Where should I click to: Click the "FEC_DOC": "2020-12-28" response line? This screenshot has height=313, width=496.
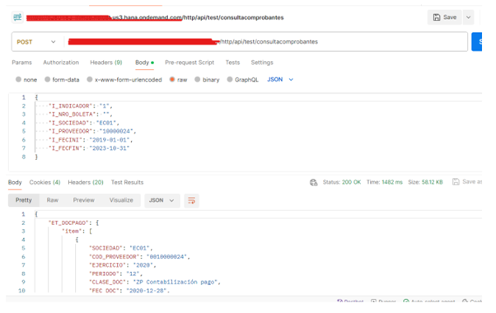click(x=129, y=291)
